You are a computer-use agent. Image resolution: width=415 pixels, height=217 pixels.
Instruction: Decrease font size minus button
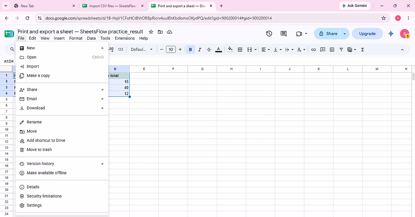click(162, 50)
